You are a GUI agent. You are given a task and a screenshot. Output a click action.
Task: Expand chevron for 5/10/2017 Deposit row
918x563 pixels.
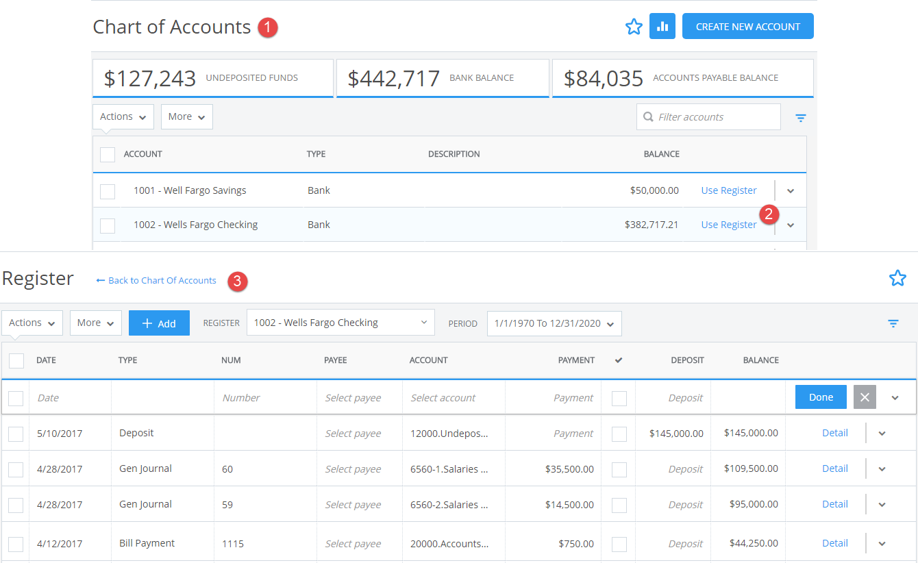click(x=882, y=434)
